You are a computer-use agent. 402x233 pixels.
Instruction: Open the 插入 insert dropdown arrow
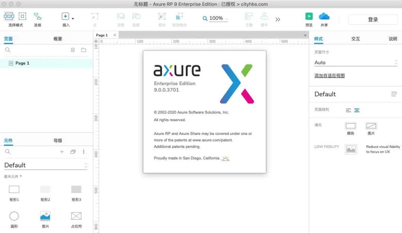tap(73, 19)
